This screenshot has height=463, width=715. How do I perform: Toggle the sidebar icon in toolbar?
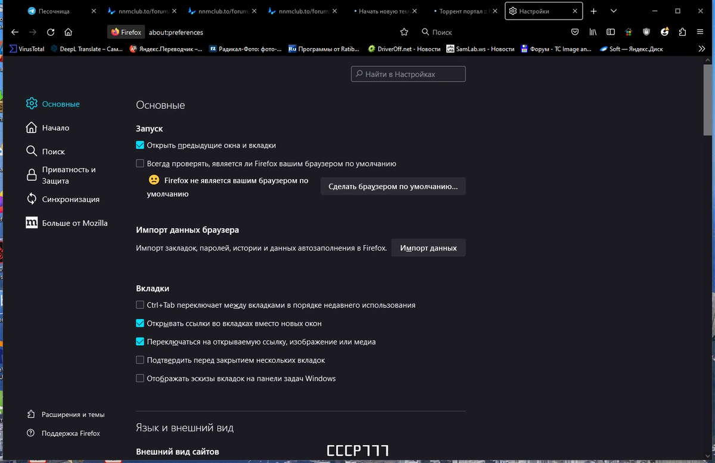pyautogui.click(x=611, y=32)
